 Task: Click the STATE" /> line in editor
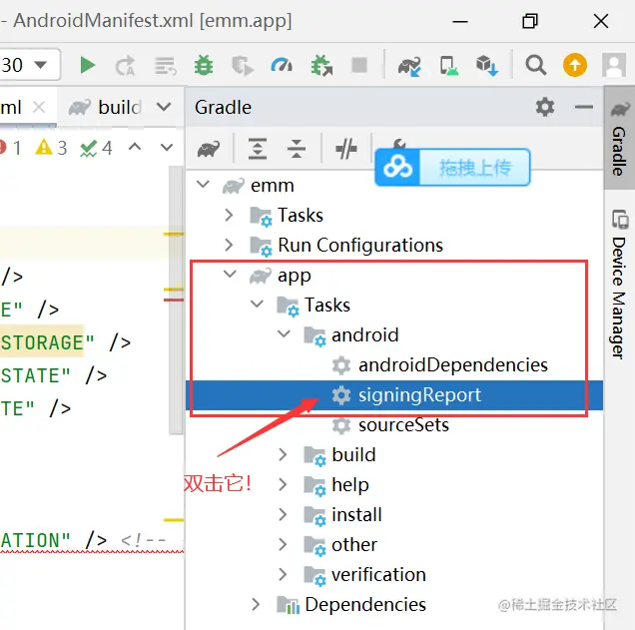54,375
